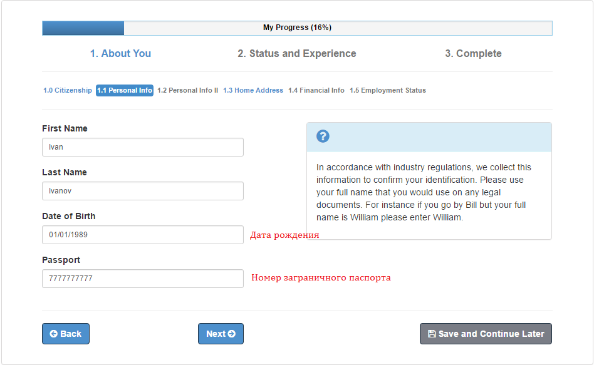Click into the Passport number field

point(143,279)
